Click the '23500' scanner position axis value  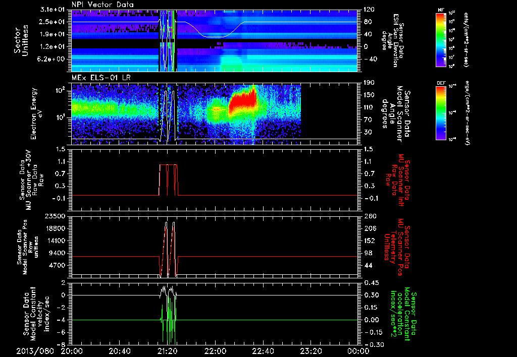55,216
